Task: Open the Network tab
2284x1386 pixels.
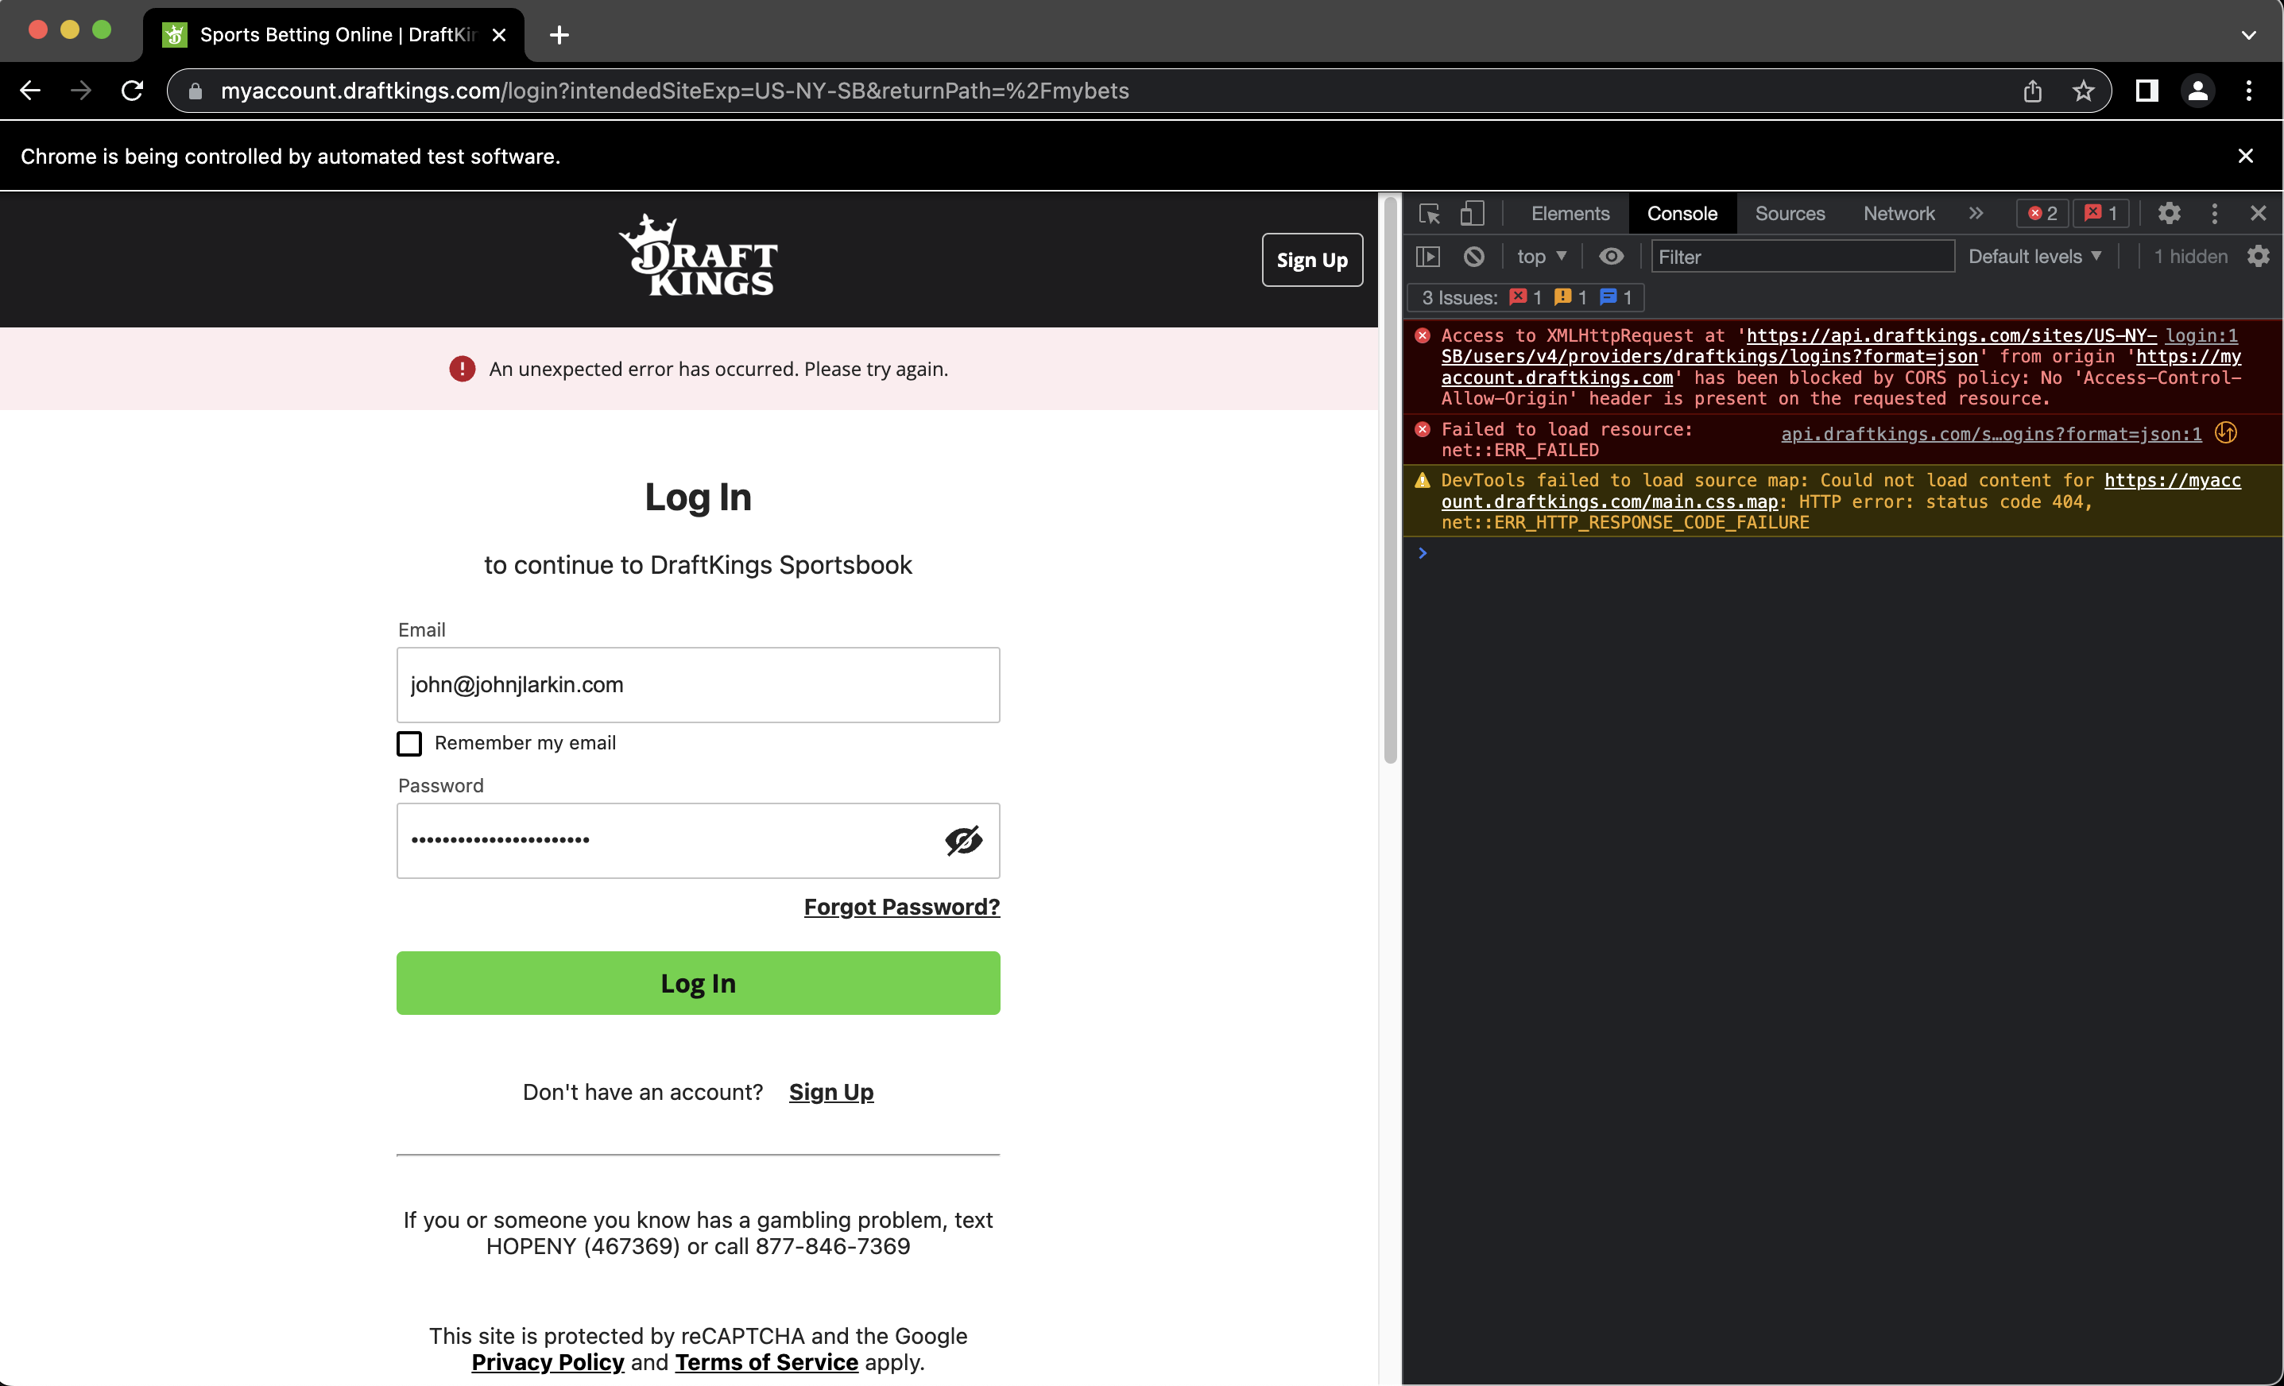Action: click(x=1899, y=213)
